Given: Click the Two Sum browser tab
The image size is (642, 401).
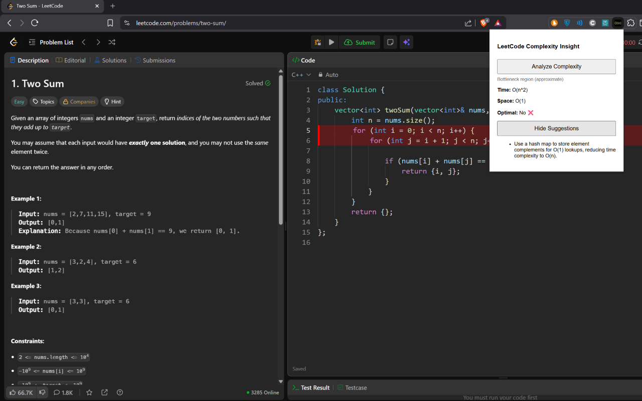Looking at the screenshot, I should click(52, 6).
